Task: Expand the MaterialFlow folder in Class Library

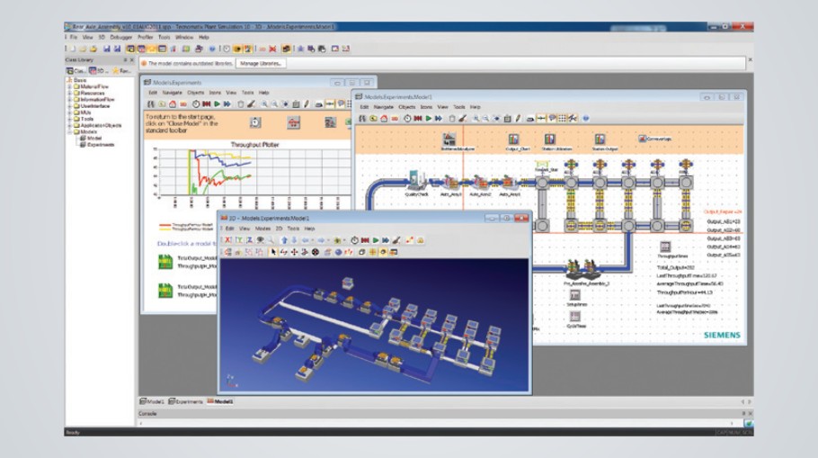Action: [69, 86]
